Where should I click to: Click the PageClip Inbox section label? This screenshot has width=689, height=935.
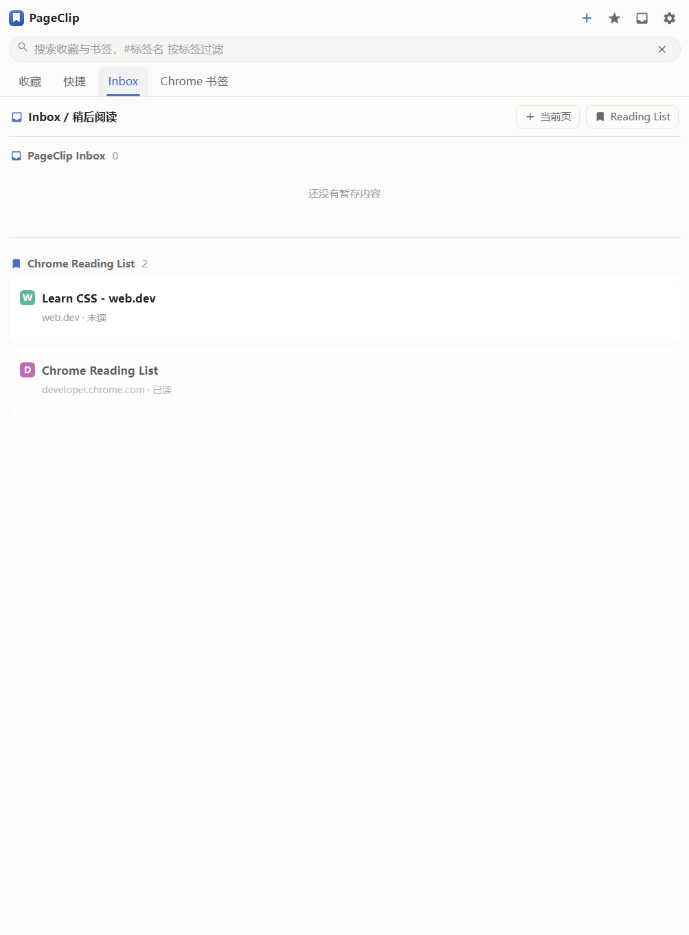coord(67,156)
